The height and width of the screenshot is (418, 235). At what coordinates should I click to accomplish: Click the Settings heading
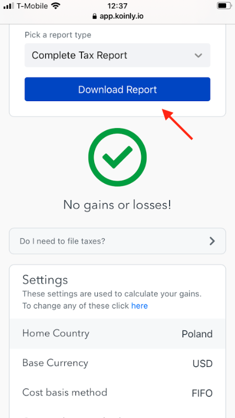[x=45, y=280]
